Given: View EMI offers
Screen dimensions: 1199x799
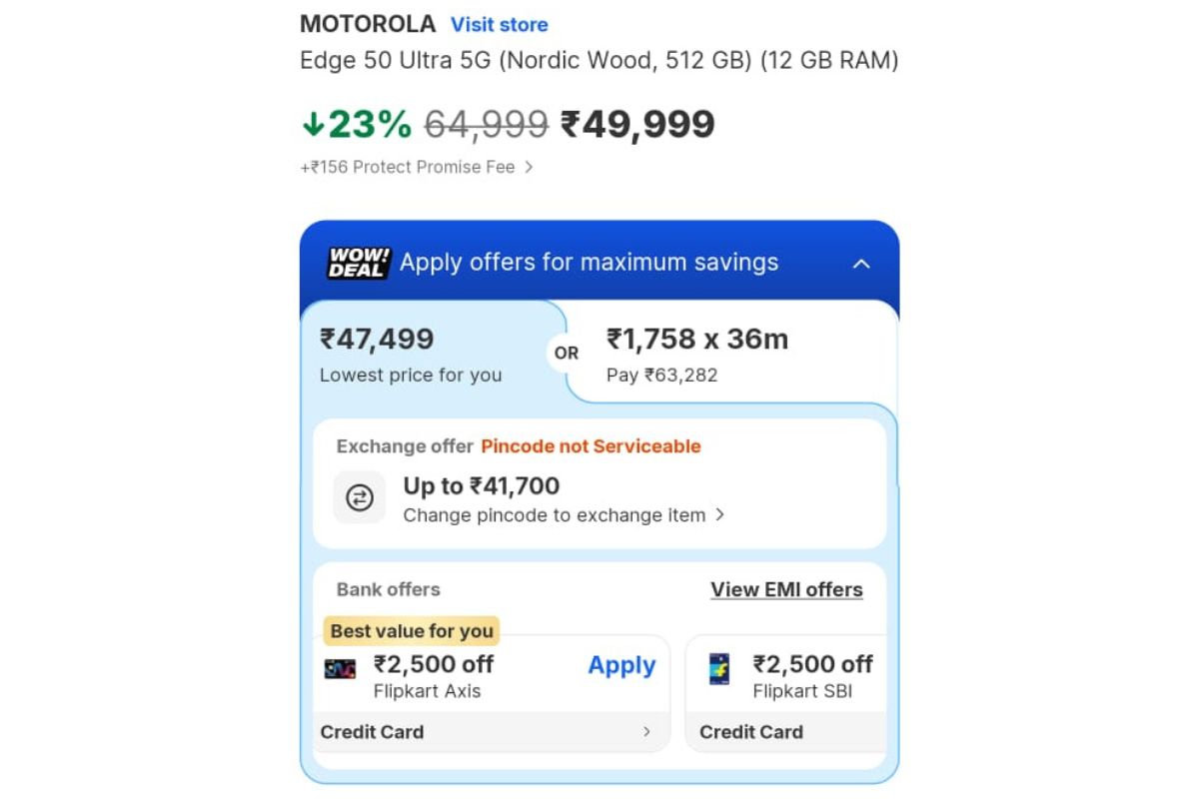Looking at the screenshot, I should [x=786, y=589].
